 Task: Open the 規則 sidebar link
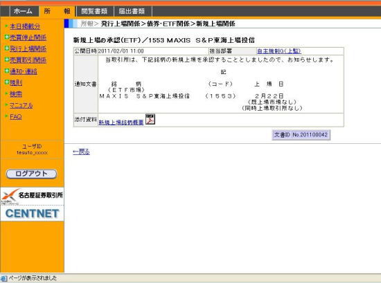[x=16, y=82]
